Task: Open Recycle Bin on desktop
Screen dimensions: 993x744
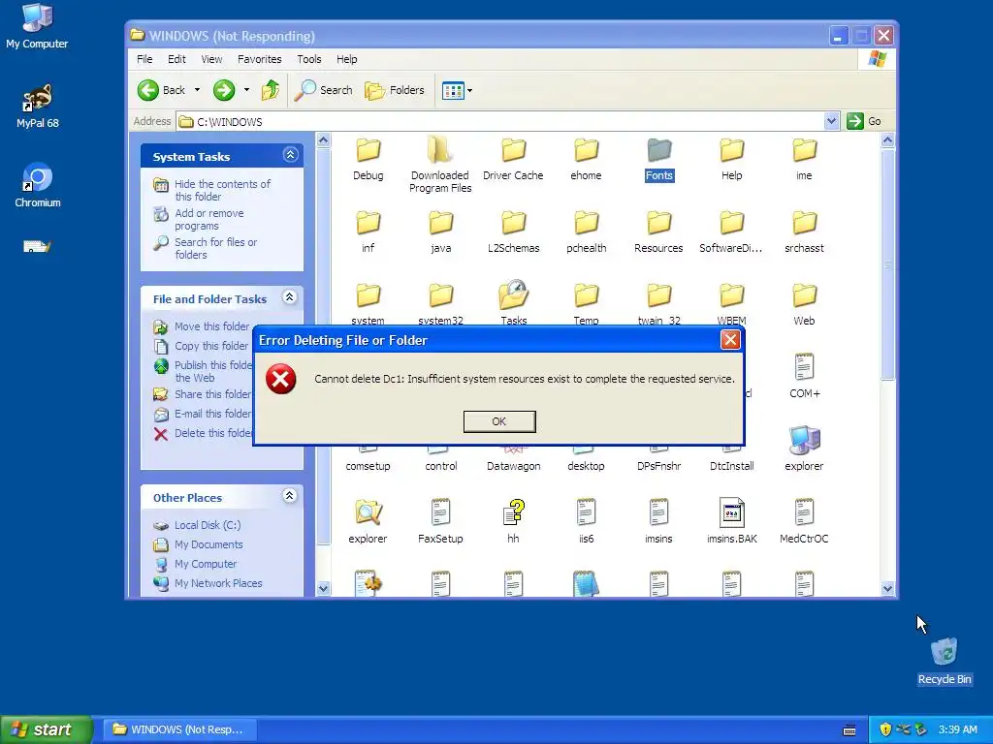Action: point(945,661)
